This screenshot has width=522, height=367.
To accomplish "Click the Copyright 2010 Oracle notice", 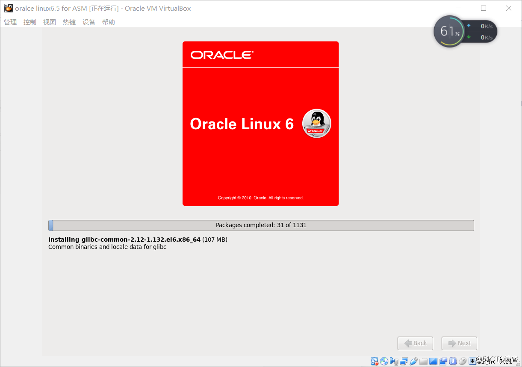I will point(261,198).
